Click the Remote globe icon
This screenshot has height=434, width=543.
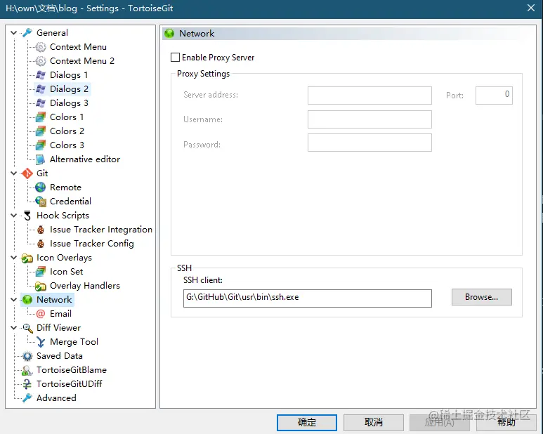(41, 188)
